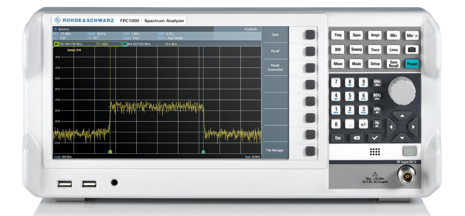Tap the Span 20 MHz readout

pyautogui.click(x=253, y=157)
